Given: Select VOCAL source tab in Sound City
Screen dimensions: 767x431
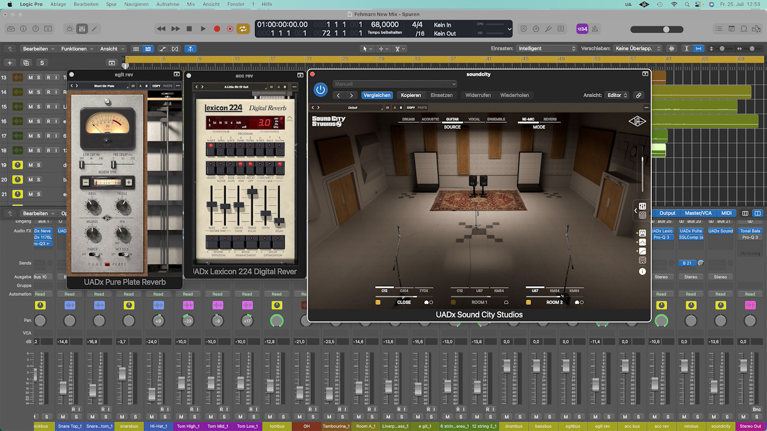Looking at the screenshot, I should (474, 120).
